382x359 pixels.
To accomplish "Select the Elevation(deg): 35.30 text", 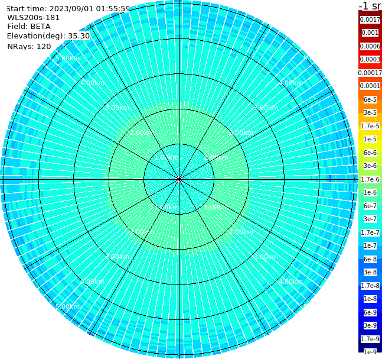I will pyautogui.click(x=48, y=36).
